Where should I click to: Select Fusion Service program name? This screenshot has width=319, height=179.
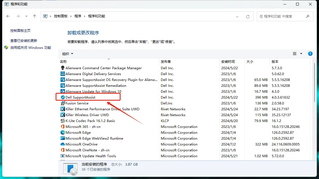77,103
